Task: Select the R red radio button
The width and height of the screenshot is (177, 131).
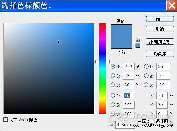Action: (113, 95)
